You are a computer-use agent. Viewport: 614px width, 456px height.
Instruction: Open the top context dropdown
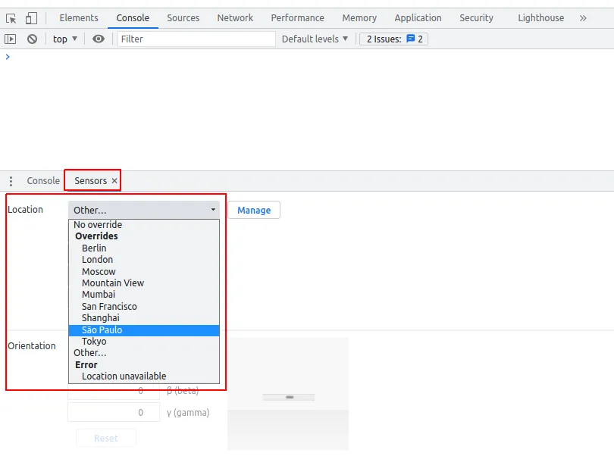coord(65,39)
